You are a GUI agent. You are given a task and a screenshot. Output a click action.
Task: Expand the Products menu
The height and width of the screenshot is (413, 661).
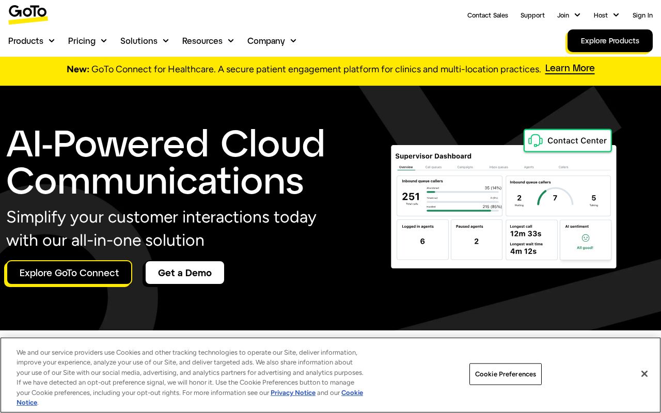click(32, 41)
